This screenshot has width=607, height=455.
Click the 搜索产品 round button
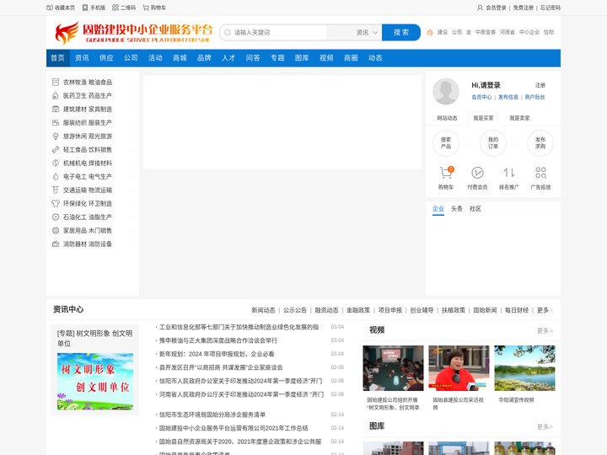[x=446, y=143]
